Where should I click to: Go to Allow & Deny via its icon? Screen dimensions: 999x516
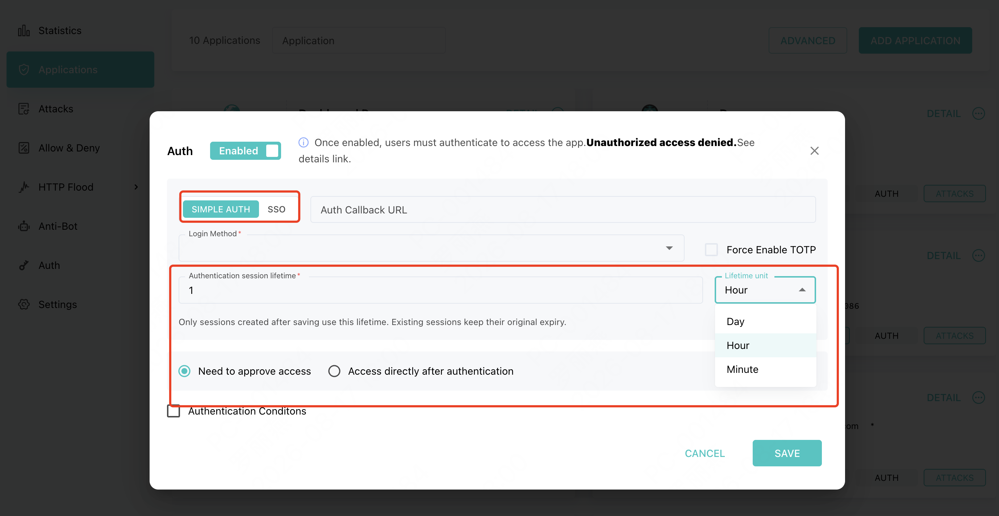click(x=24, y=148)
